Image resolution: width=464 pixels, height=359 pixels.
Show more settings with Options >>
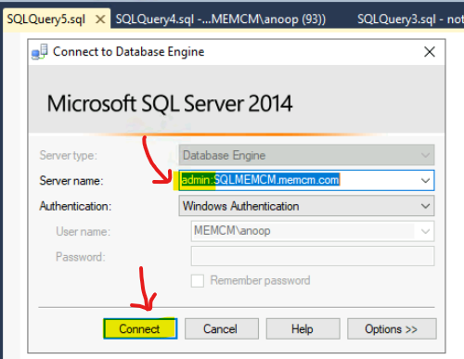(392, 328)
